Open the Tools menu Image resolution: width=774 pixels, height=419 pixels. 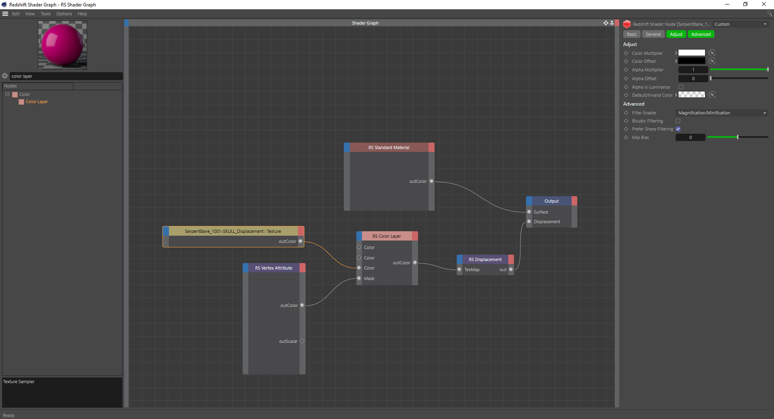(46, 14)
